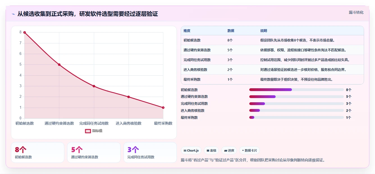Click the chart data point at 初始候选数
The width and height of the screenshot is (375, 174).
[24, 33]
